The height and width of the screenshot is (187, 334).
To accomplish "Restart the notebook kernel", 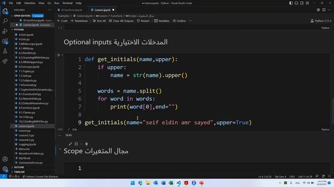I will pos(143,21).
